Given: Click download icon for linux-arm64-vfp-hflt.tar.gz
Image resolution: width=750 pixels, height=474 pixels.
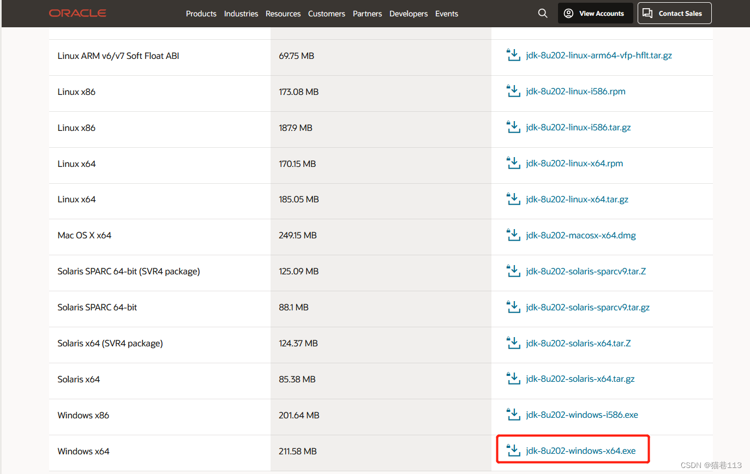Looking at the screenshot, I should (513, 55).
